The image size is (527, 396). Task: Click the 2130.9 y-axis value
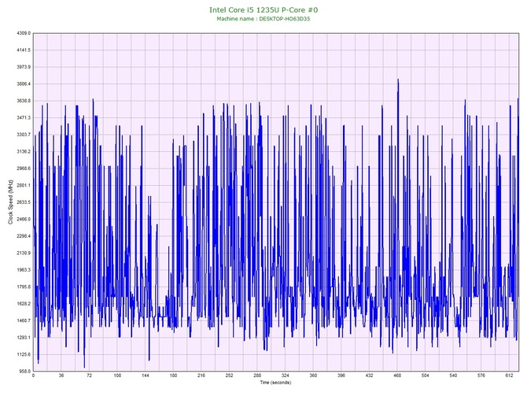(24, 253)
